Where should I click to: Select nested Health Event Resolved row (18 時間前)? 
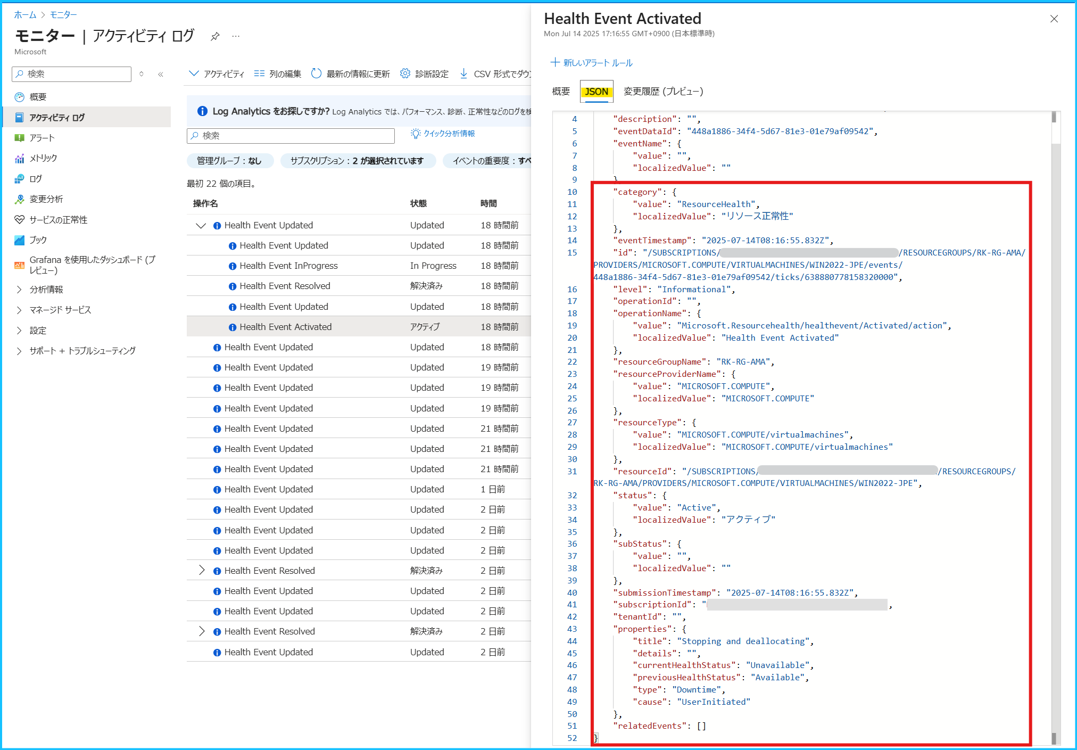pyautogui.click(x=359, y=286)
